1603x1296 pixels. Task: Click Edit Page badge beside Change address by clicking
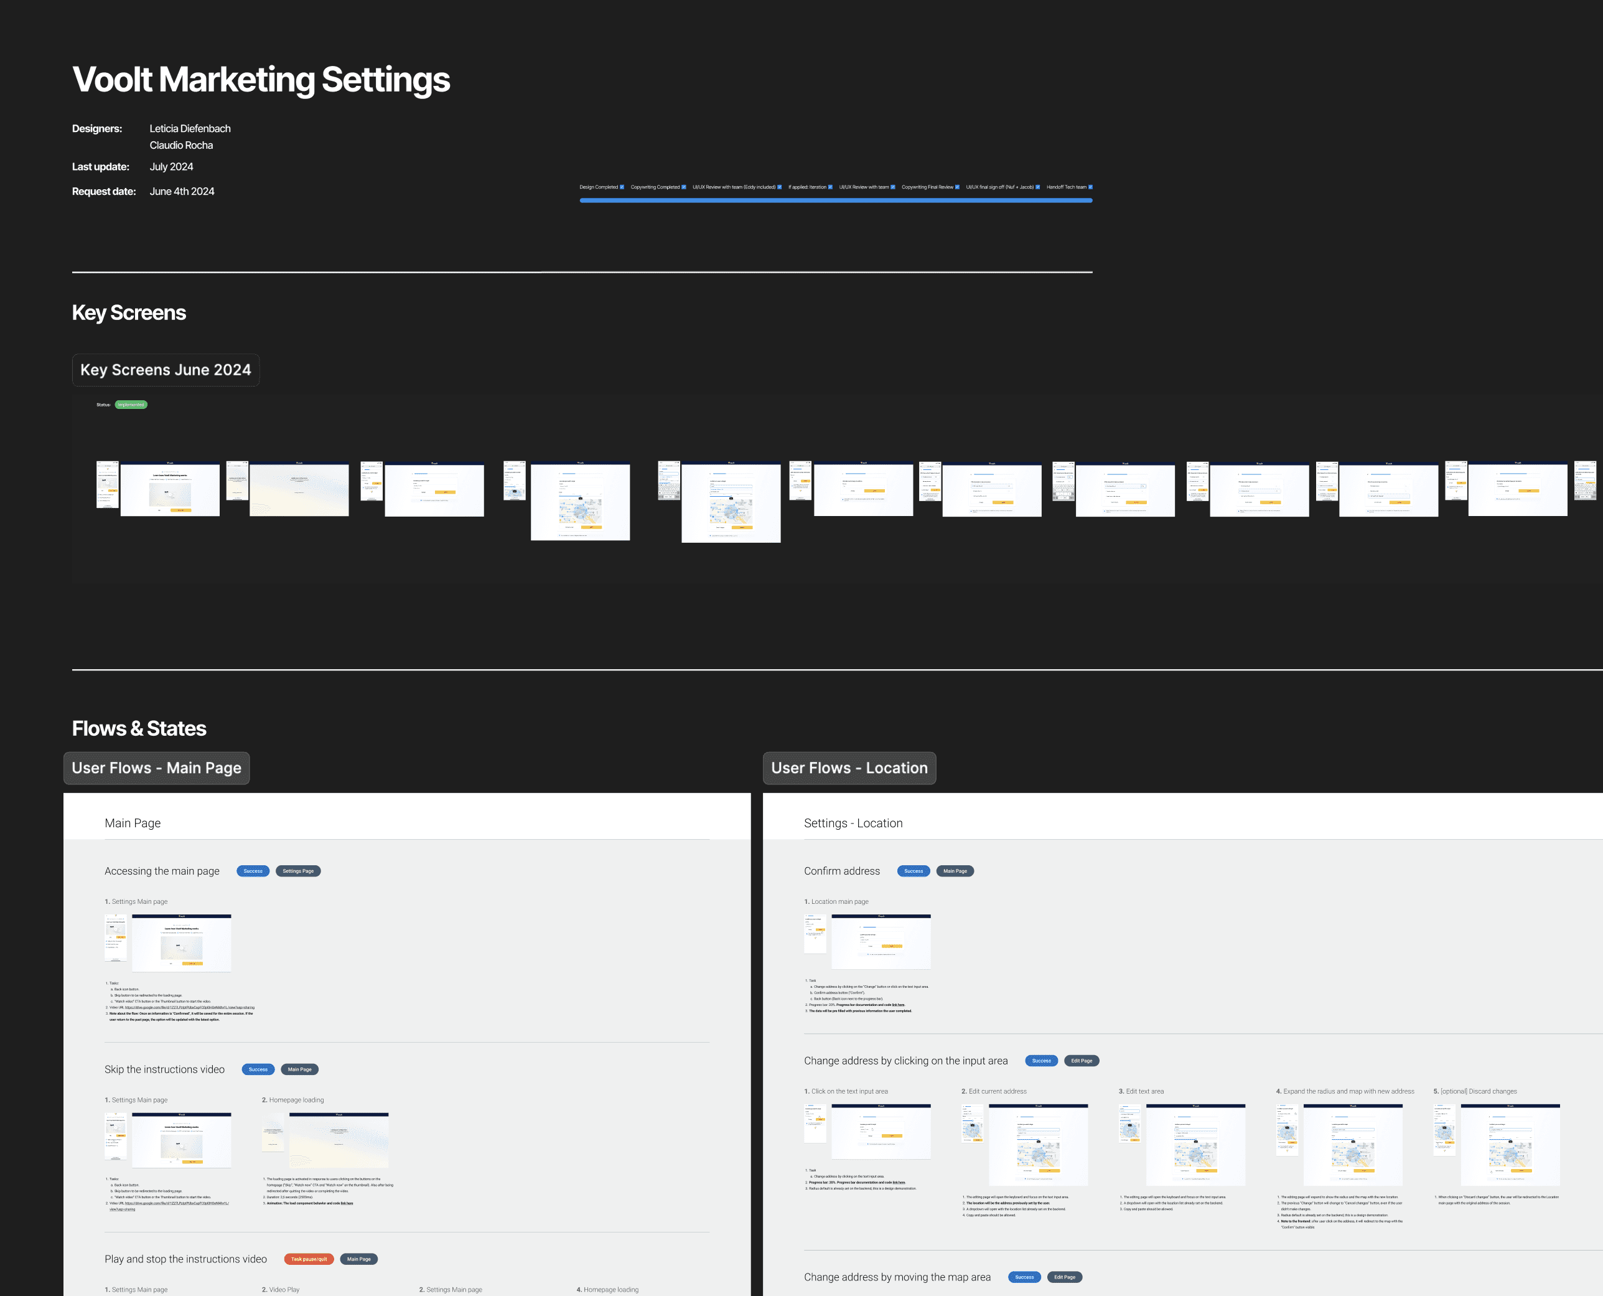point(1082,1061)
